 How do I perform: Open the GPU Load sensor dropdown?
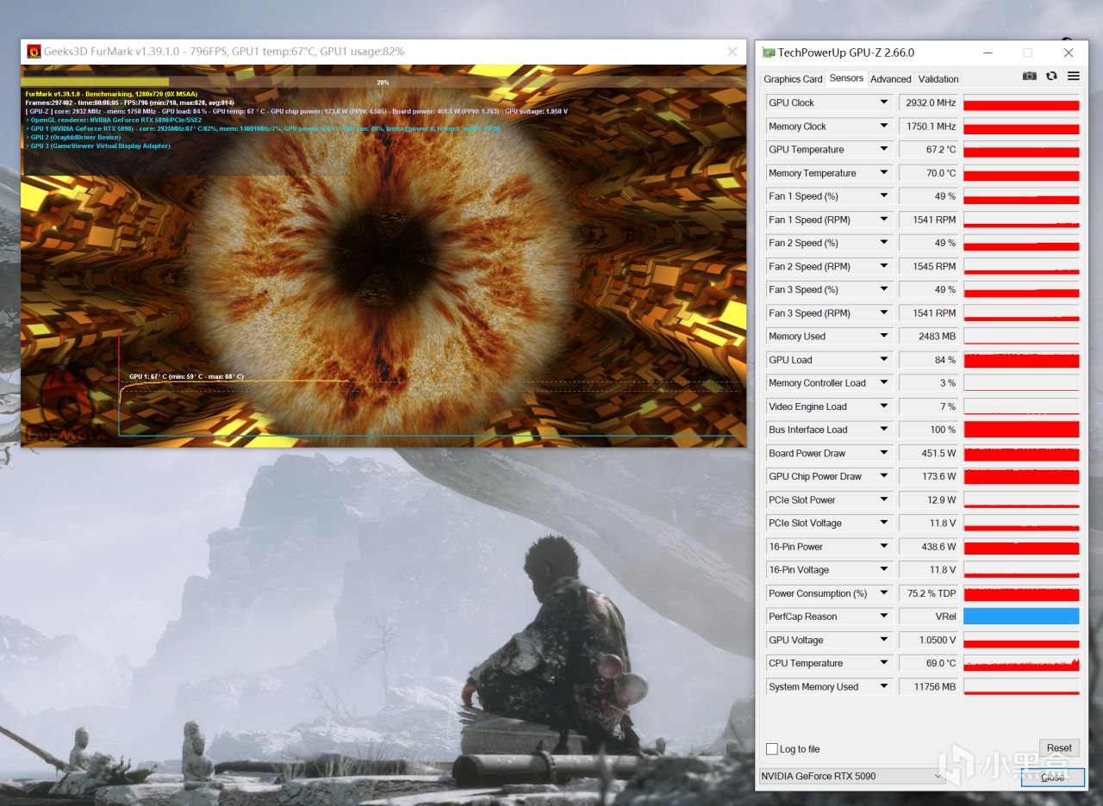(x=883, y=360)
